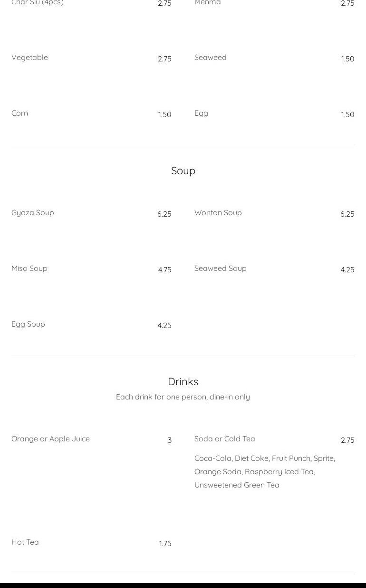Image resolution: width=366 pixels, height=588 pixels.
Task: Click the Drinks section heading
Action: pyautogui.click(x=183, y=381)
